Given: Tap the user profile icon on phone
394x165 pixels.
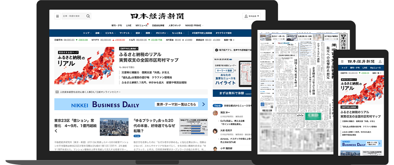Looking at the screenshot, I should click(380, 61).
